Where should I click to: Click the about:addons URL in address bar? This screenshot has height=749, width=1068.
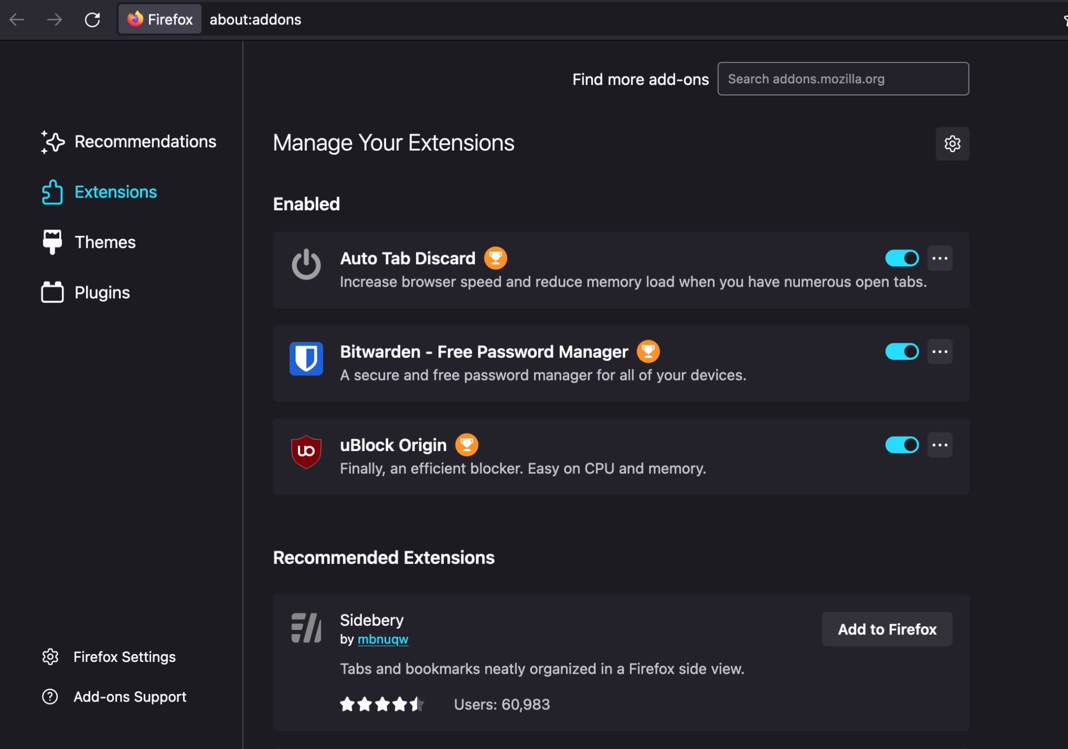(x=255, y=20)
